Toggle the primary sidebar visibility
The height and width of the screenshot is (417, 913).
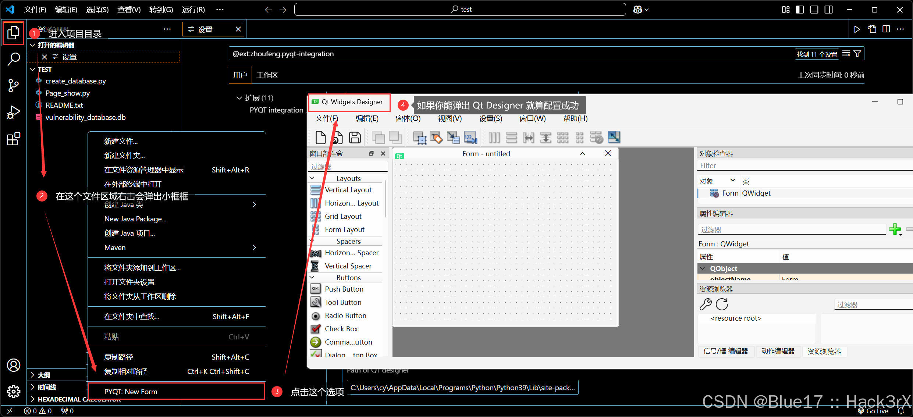point(800,10)
